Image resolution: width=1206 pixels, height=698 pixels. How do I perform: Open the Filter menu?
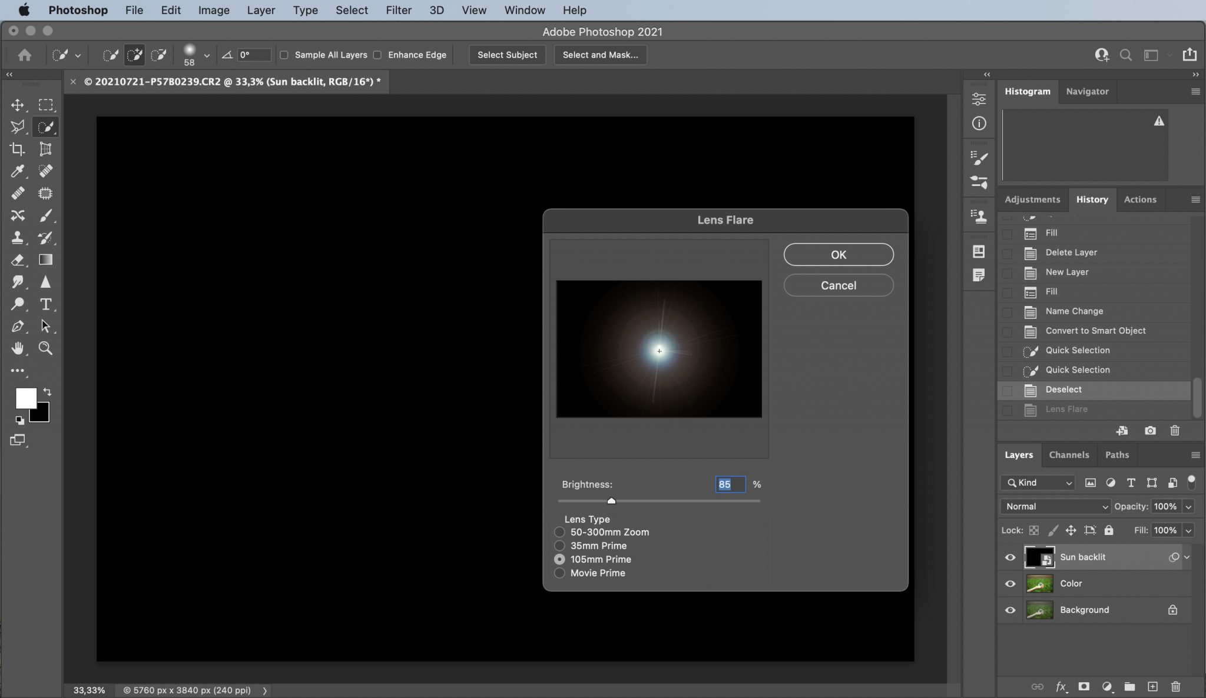click(398, 10)
